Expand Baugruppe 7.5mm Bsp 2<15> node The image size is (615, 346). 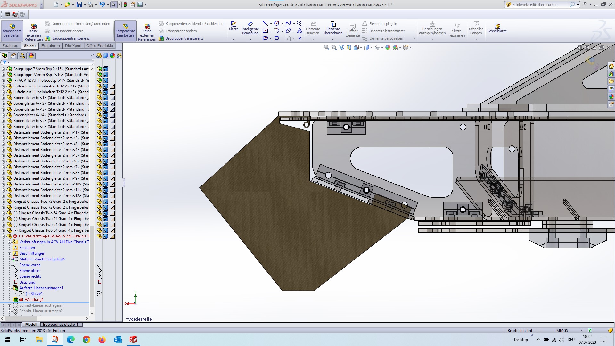tap(4, 69)
